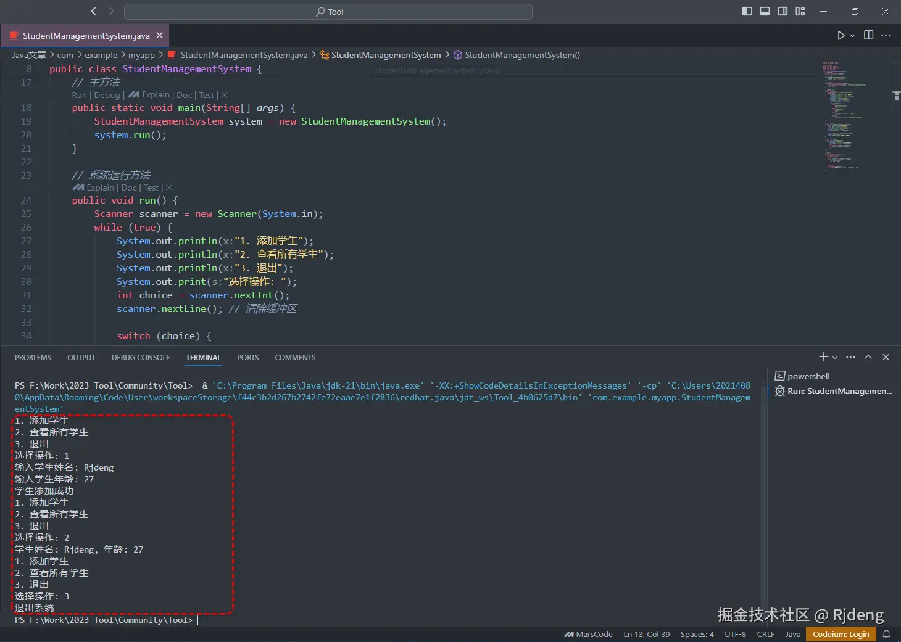Image resolution: width=901 pixels, height=642 pixels.
Task: Create a new terminal with the plus icon
Action: tap(823, 357)
